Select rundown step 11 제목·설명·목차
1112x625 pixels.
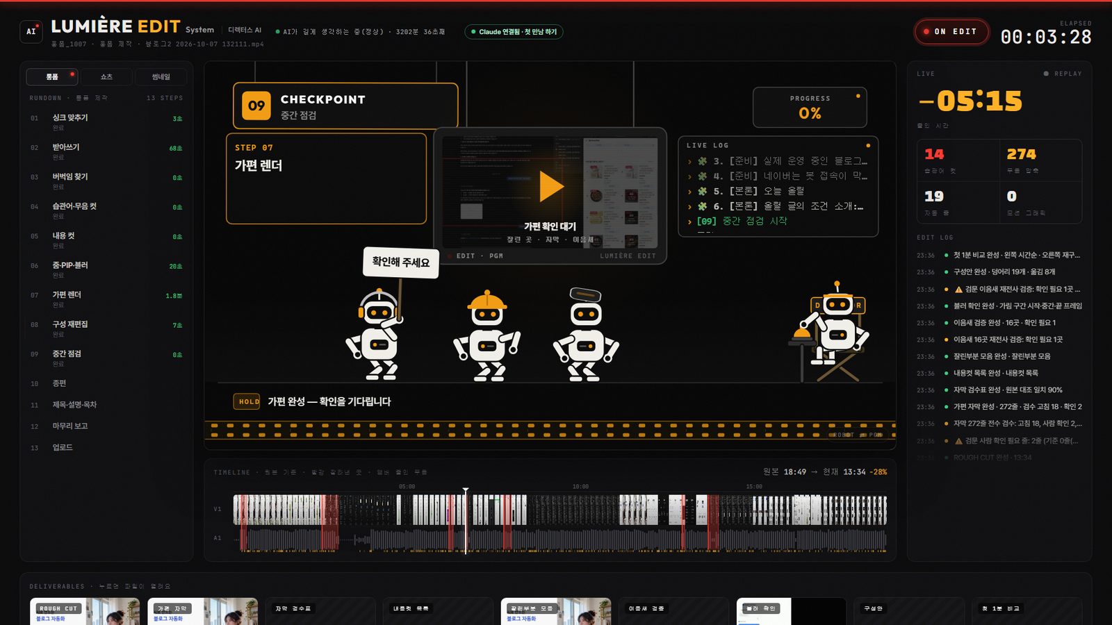[106, 405]
